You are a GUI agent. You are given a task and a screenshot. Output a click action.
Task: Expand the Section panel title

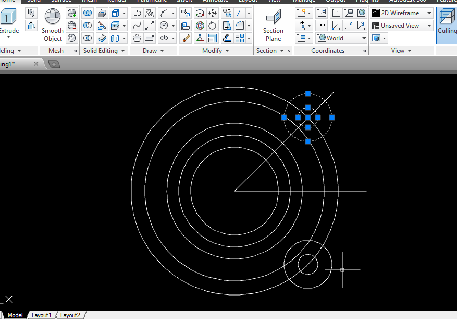click(x=270, y=51)
